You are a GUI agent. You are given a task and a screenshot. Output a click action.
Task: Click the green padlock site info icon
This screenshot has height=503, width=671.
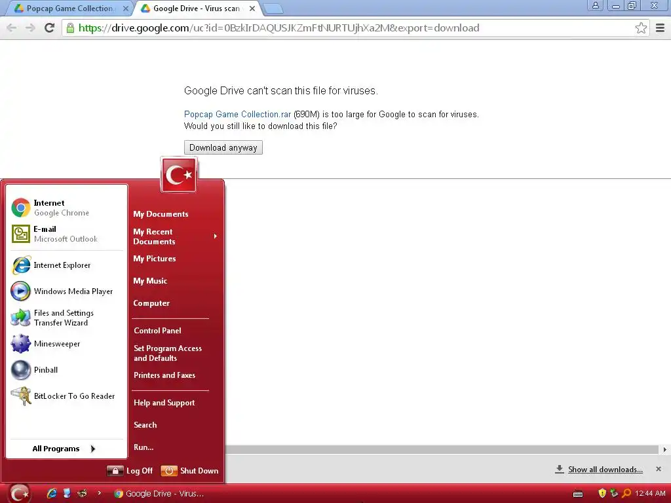pyautogui.click(x=70, y=28)
